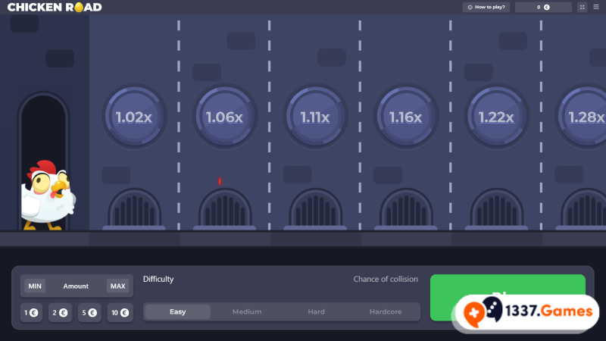This screenshot has width=606, height=341.
Task: Select Hard difficulty
Action: click(x=316, y=311)
